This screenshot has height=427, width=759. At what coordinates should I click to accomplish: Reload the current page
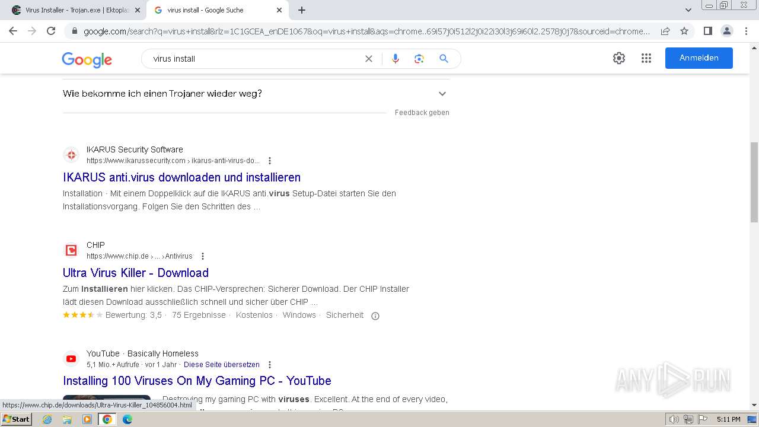[51, 31]
